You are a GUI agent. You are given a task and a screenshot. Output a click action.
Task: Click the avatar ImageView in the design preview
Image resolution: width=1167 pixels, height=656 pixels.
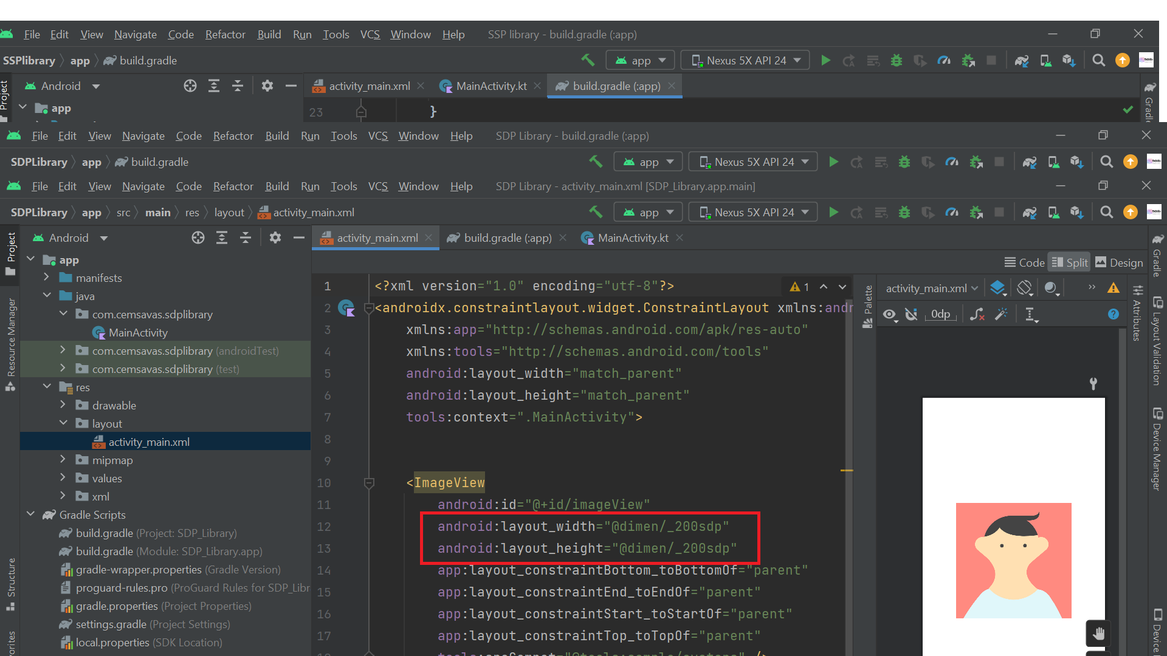click(x=1013, y=560)
